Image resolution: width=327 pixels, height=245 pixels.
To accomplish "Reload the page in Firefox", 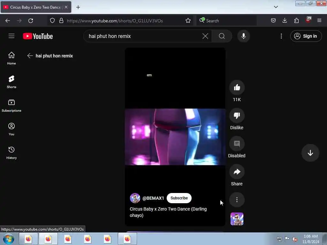I will tap(31, 21).
